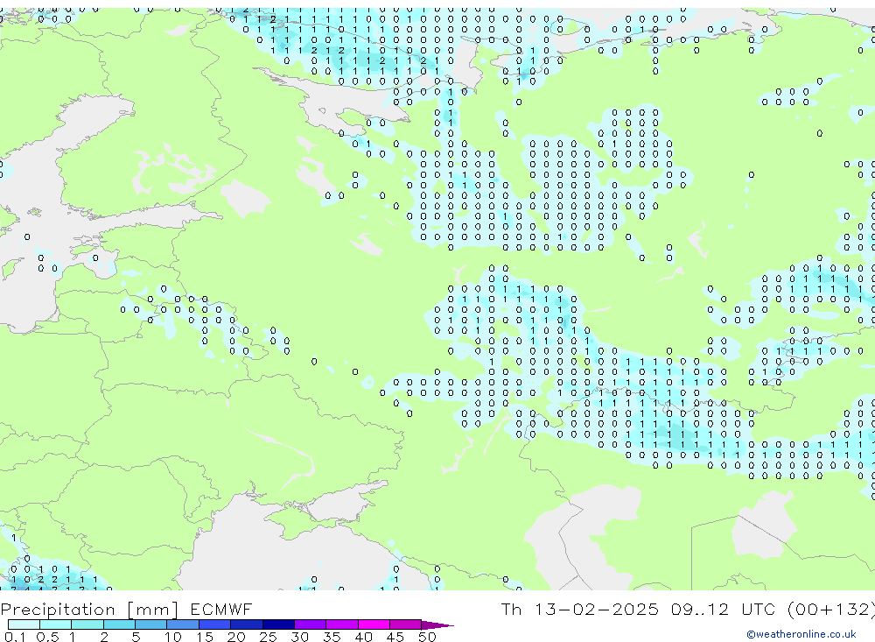Image resolution: width=875 pixels, height=642 pixels.
Task: Click the 20–25 mm legend color box
Action: coord(246,624)
